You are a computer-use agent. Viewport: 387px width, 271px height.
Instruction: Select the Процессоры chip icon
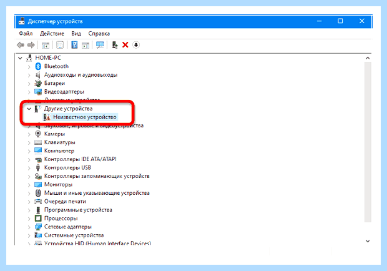click(38, 218)
